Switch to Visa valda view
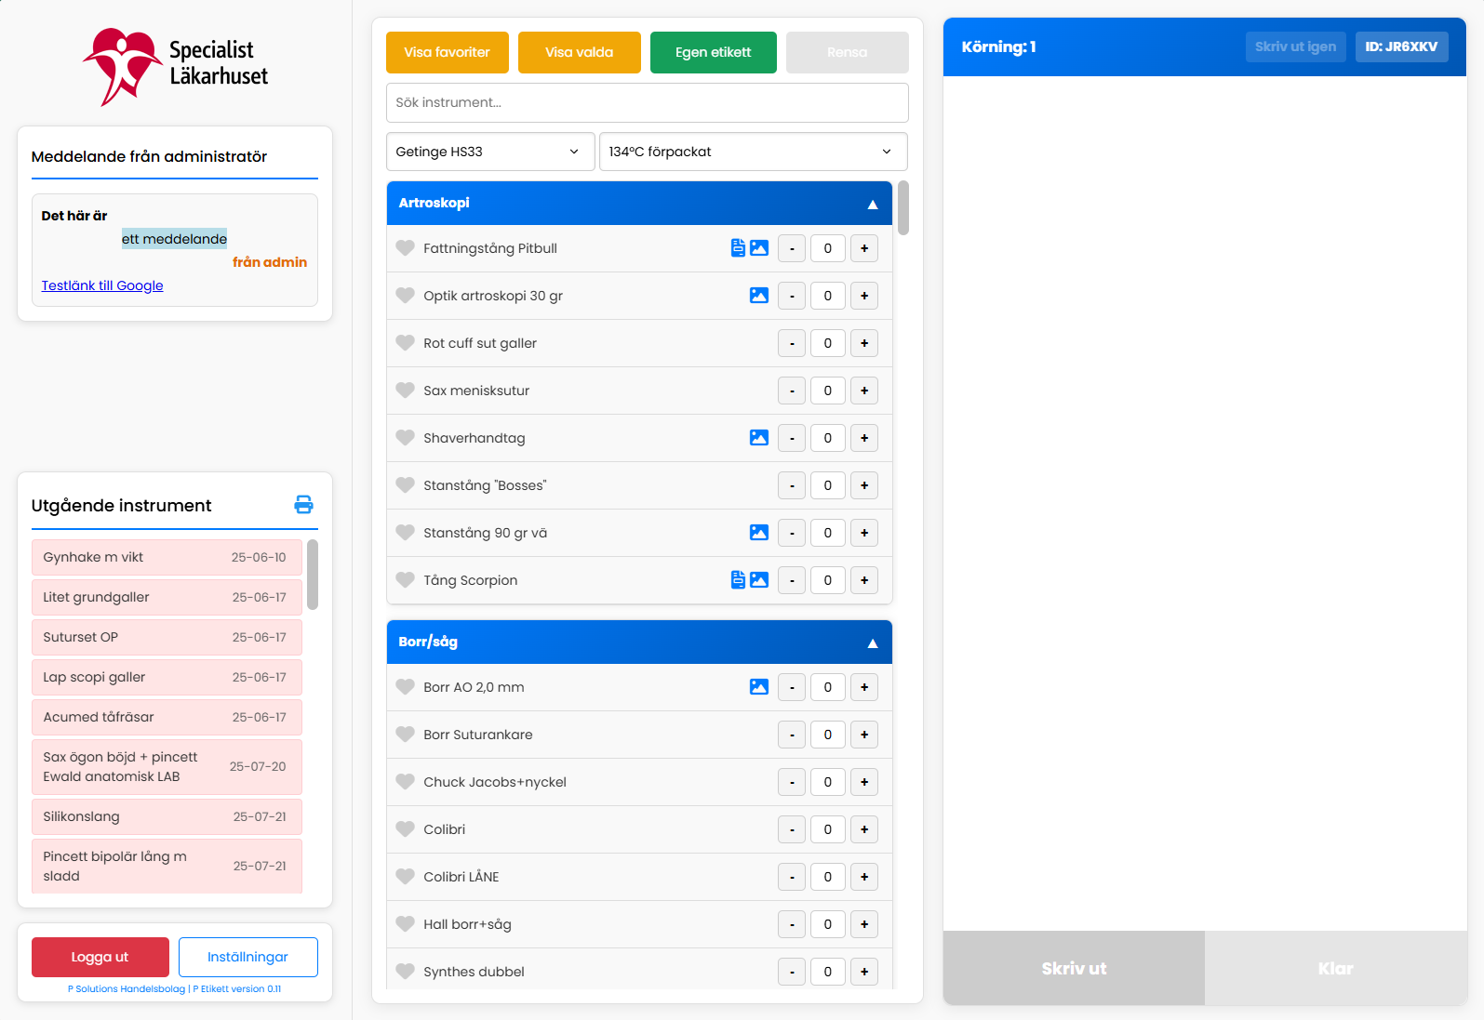The width and height of the screenshot is (1484, 1020). (x=579, y=52)
